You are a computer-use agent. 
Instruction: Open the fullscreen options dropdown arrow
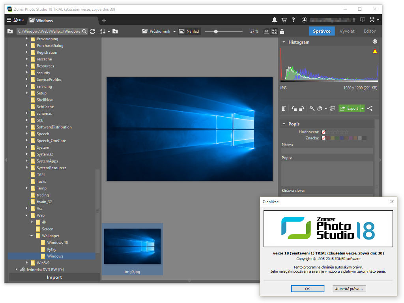tap(378, 20)
